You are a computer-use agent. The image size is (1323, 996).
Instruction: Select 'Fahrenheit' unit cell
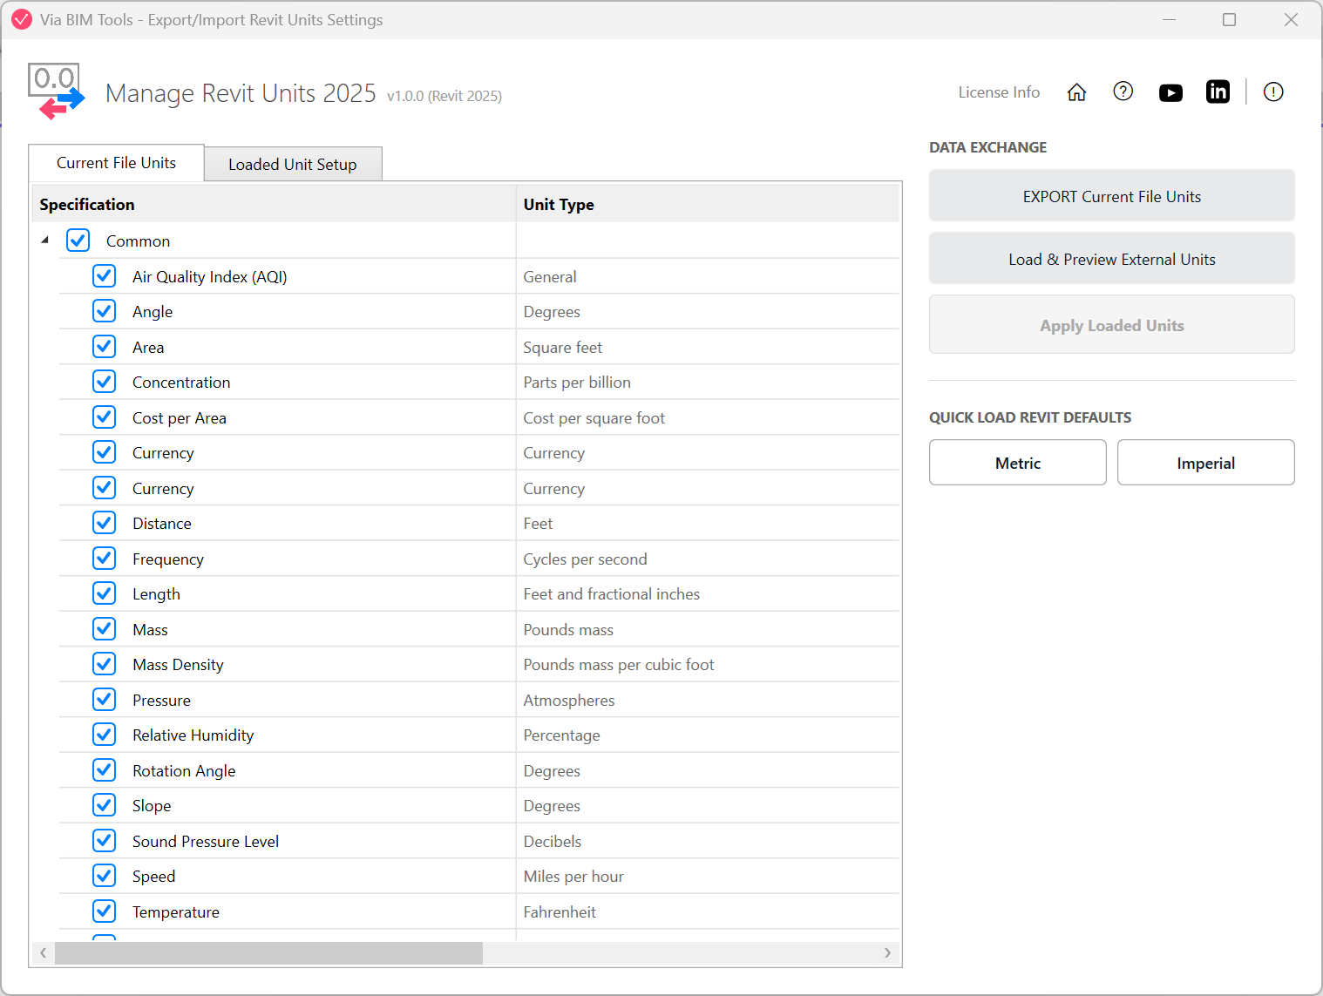[708, 911]
